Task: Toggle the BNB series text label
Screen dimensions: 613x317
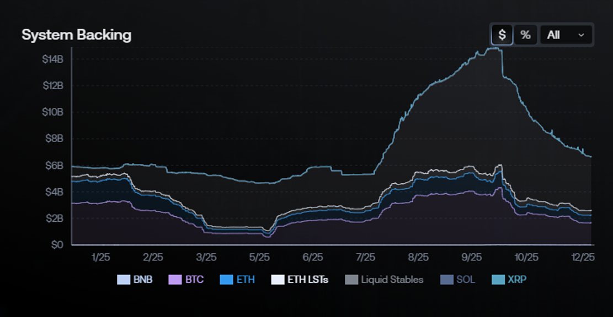Action: click(x=143, y=280)
